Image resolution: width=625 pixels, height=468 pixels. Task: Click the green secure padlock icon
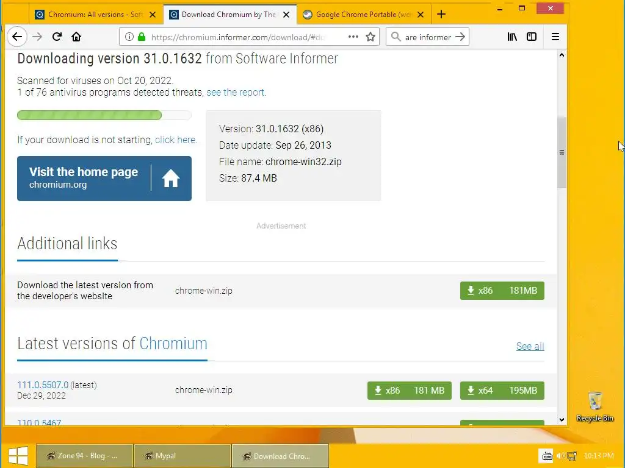click(x=142, y=37)
